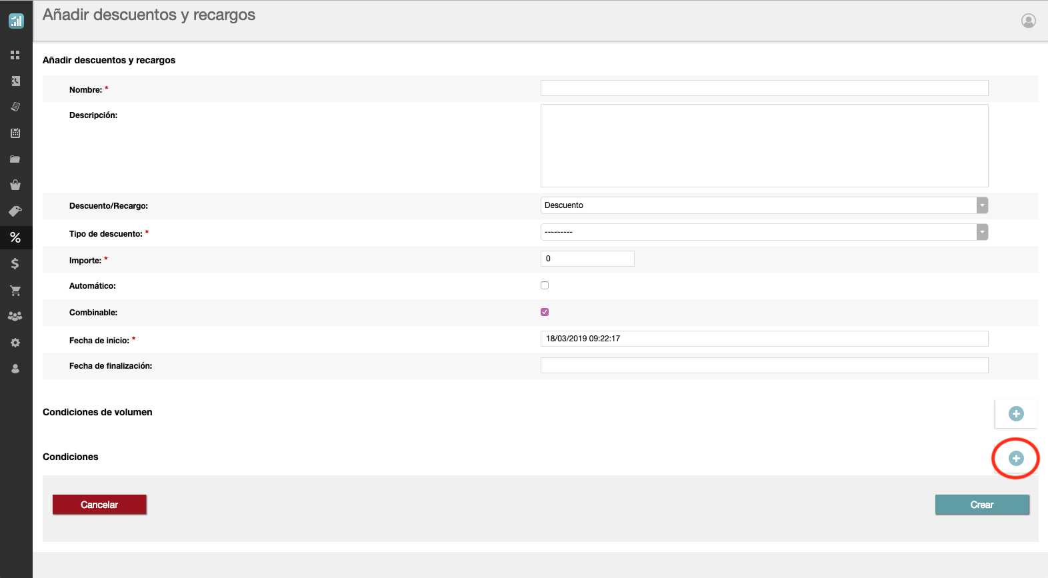
Task: Open the group of people sidebar icon
Action: tap(15, 316)
